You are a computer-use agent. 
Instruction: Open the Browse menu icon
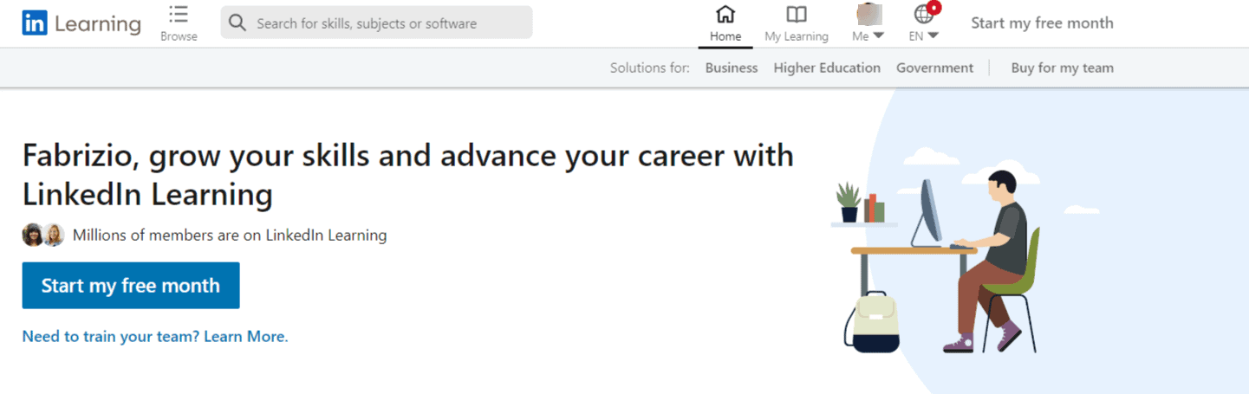coord(179,15)
